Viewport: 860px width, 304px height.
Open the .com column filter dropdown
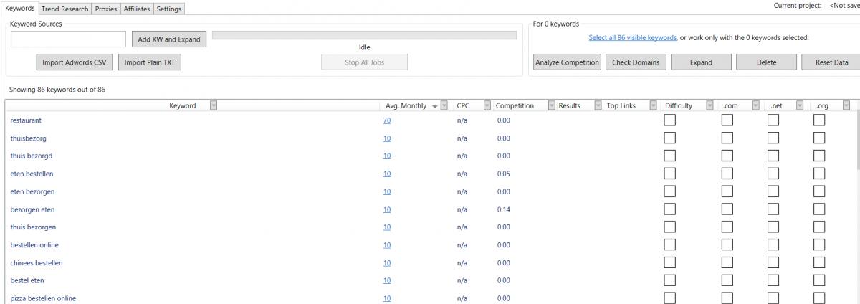pos(755,106)
